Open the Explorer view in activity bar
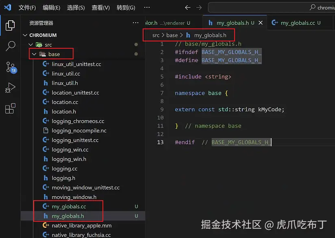The height and width of the screenshot is (238, 335). click(10, 26)
